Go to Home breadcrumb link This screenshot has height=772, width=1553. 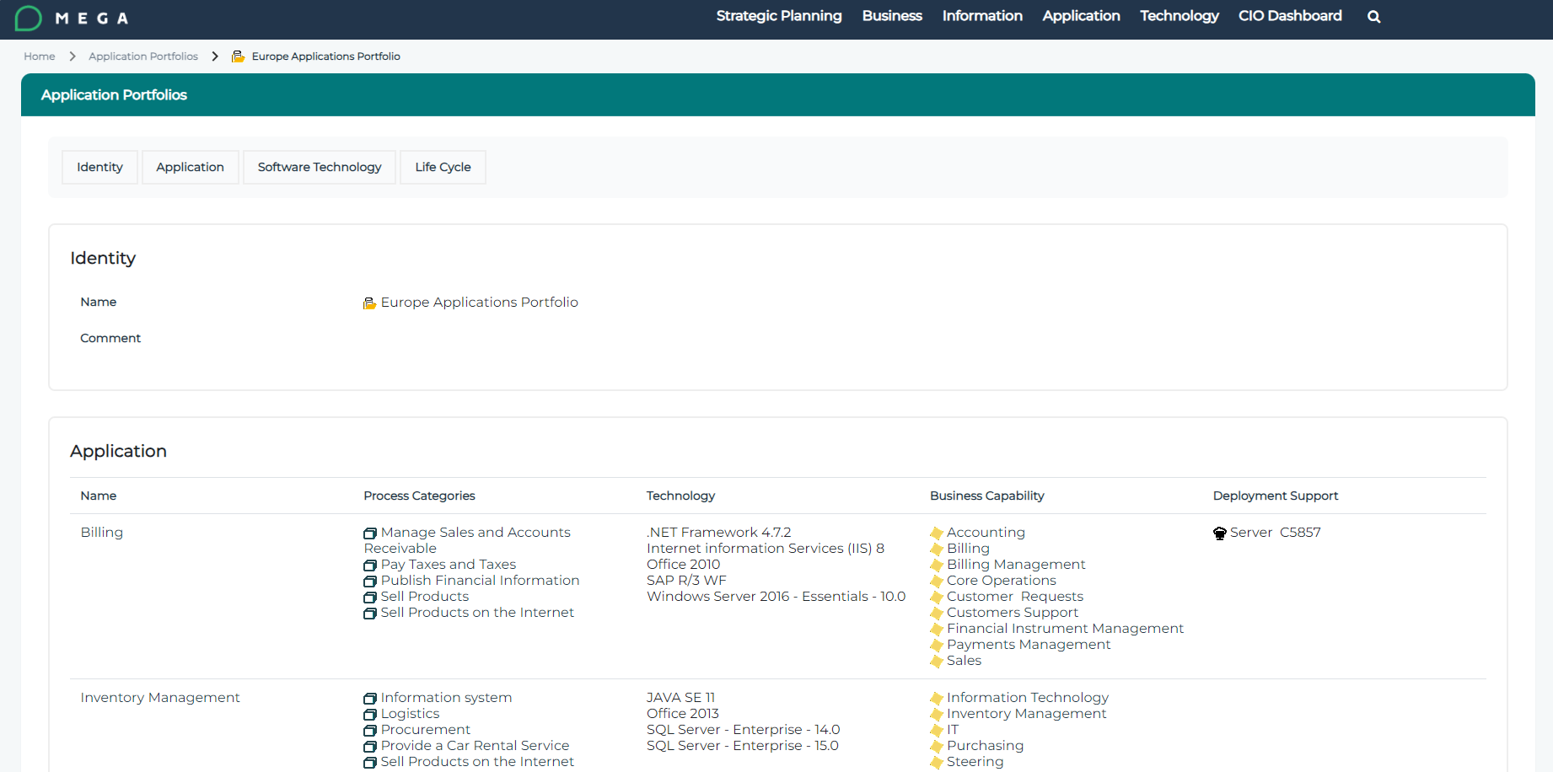coord(40,56)
